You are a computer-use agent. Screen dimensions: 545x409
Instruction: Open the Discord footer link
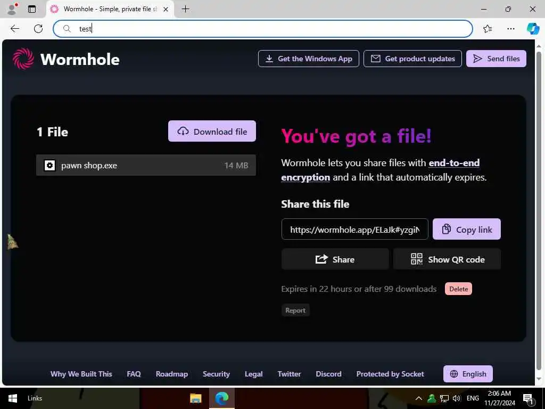coord(328,374)
